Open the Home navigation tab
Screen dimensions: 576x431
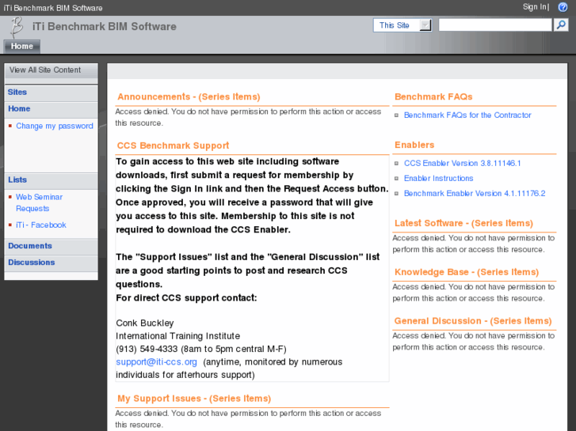tap(22, 46)
